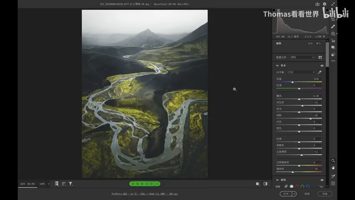Click the 饱和度 value field showing -28

pyautogui.click(x=317, y=169)
